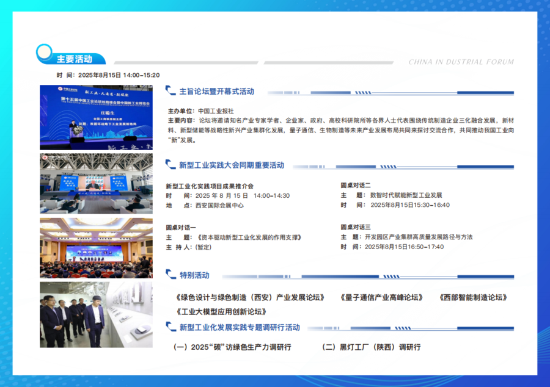Click the 圆桌对话二 title
This screenshot has width=550, height=387.
click(x=355, y=186)
